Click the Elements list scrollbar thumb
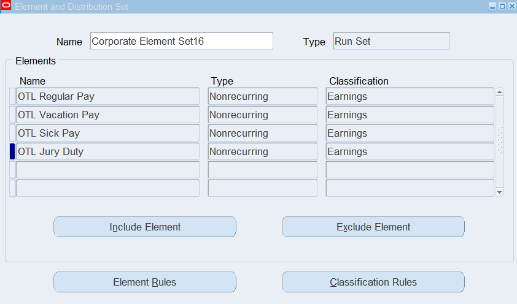Screen dimensions: 517x304 coord(499,140)
